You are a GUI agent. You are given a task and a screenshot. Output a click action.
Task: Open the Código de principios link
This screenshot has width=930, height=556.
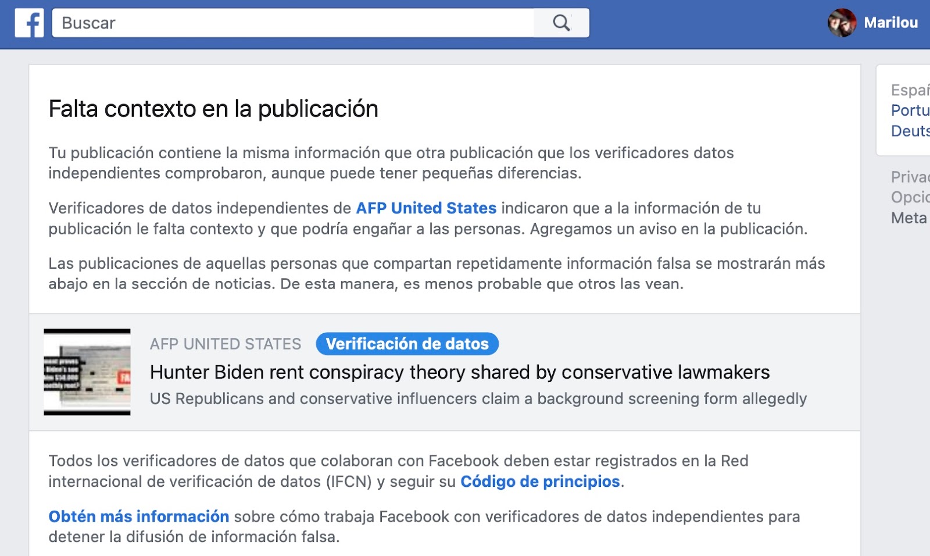coord(540,482)
